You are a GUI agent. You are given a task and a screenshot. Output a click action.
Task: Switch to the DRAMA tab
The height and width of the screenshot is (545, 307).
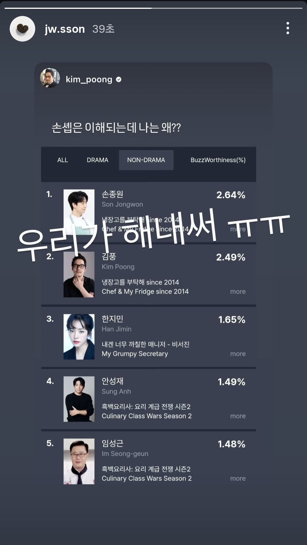98,160
